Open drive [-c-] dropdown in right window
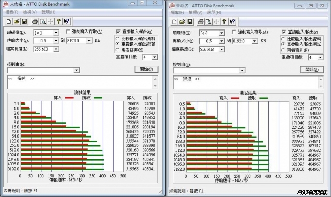The image size is (331, 197). (222, 33)
